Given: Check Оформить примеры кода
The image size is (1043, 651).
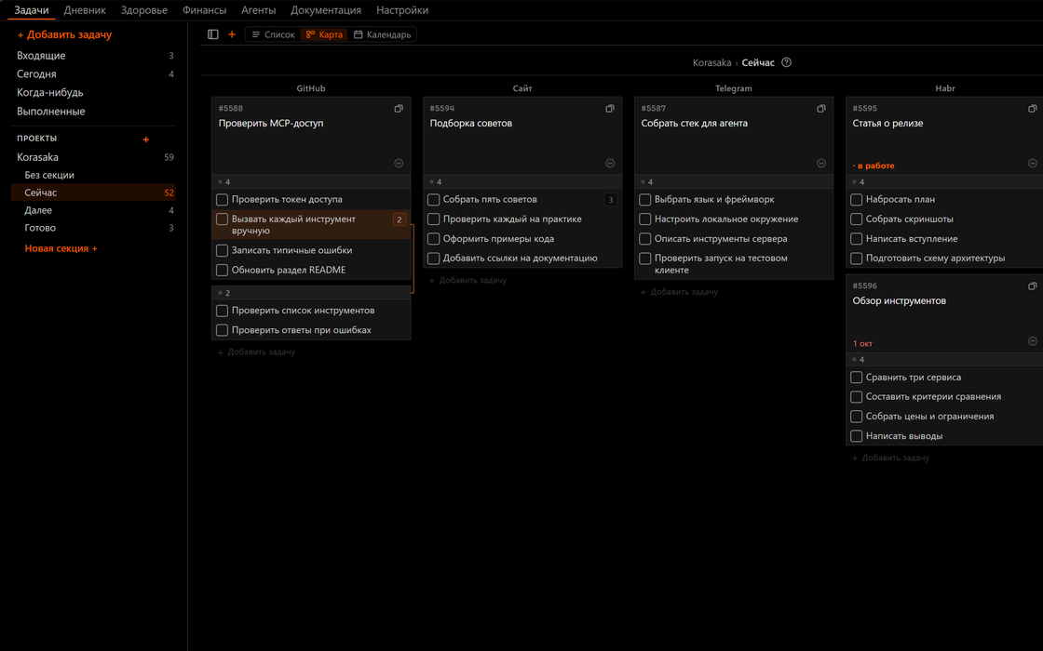Looking at the screenshot, I should click(x=434, y=239).
